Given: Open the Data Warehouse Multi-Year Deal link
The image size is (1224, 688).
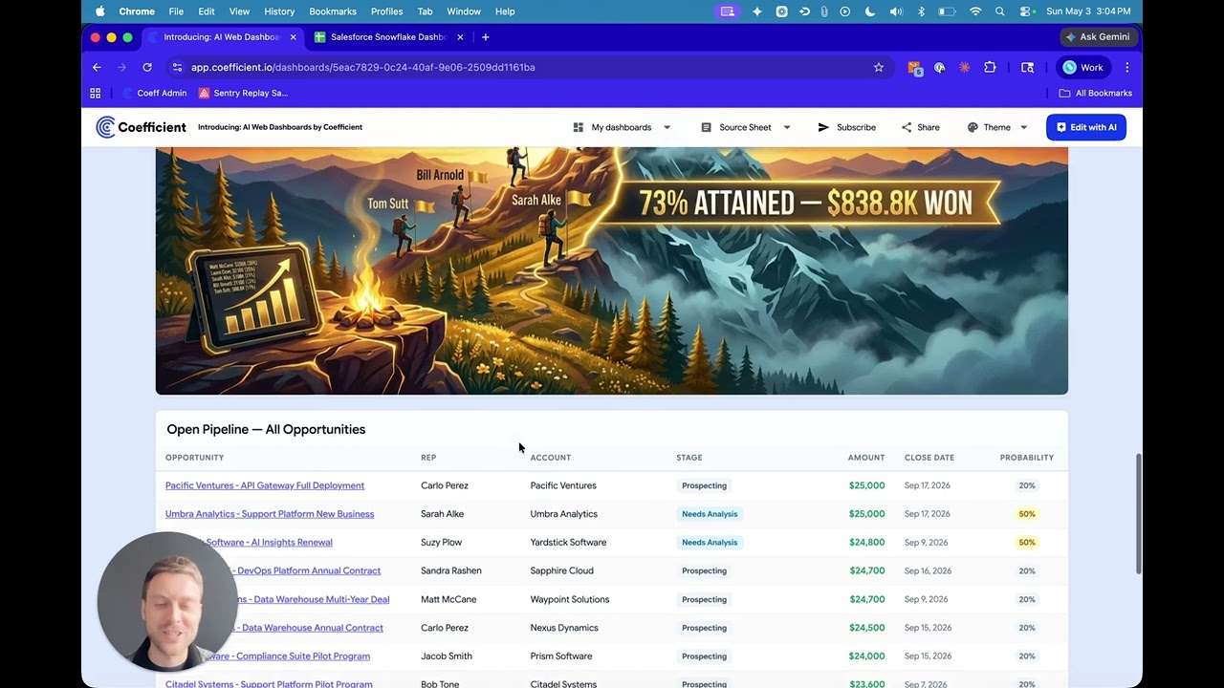Looking at the screenshot, I should (313, 599).
